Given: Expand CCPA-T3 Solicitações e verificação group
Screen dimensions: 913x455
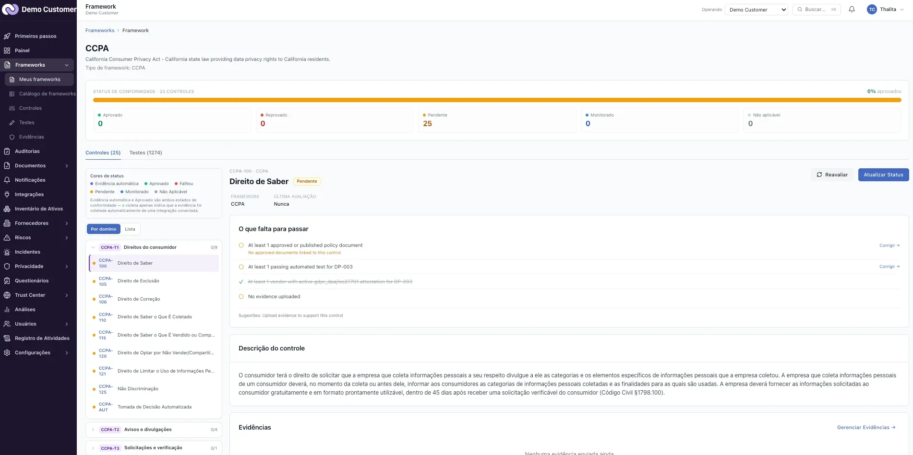Looking at the screenshot, I should point(93,448).
